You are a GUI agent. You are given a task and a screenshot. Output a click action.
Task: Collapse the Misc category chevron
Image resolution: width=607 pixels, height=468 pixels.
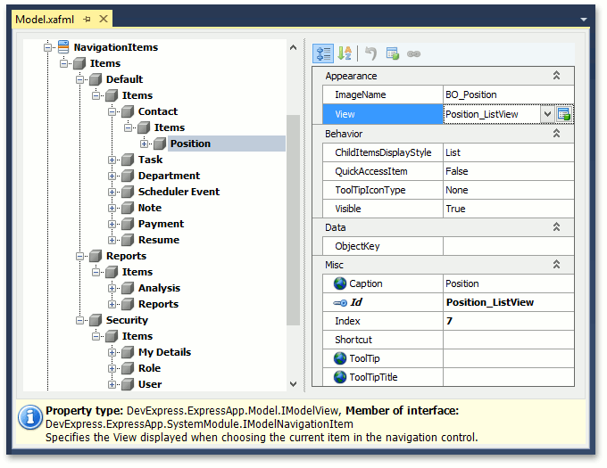(x=556, y=265)
